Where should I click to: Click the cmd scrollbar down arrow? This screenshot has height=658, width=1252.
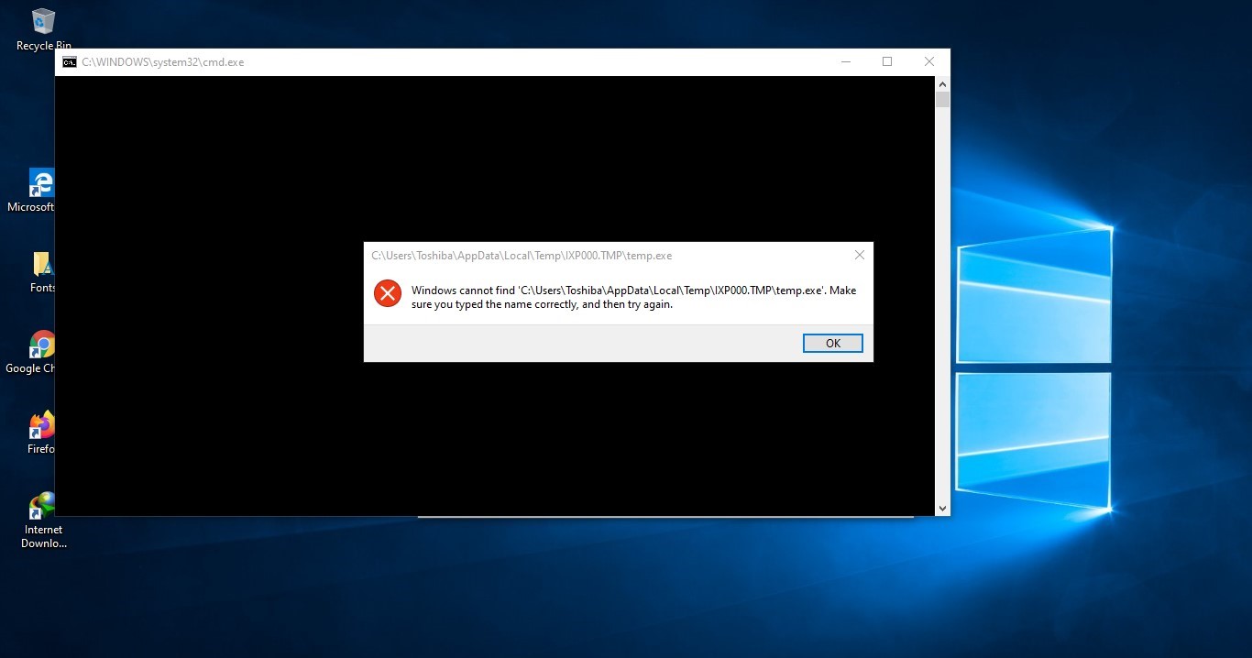click(942, 508)
